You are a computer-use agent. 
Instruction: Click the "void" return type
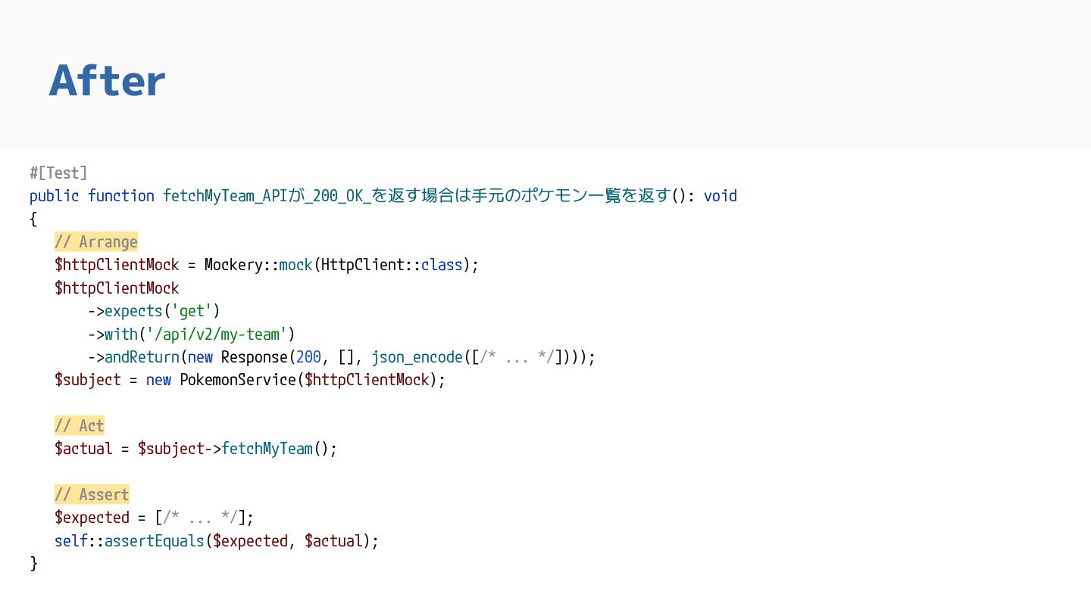[x=720, y=196]
